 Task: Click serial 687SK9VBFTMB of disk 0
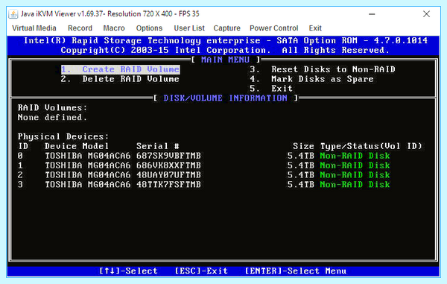[168, 156]
